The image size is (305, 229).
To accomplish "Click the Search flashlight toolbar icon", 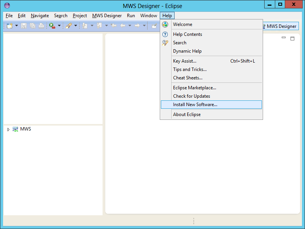I will tap(68, 26).
